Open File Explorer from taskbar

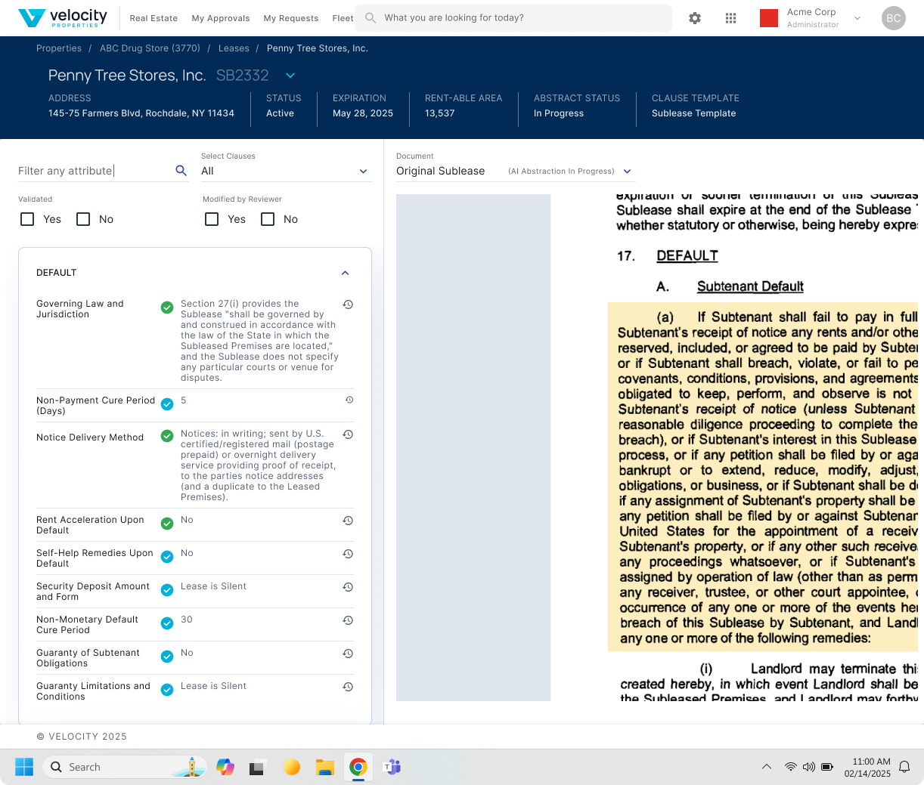click(325, 767)
